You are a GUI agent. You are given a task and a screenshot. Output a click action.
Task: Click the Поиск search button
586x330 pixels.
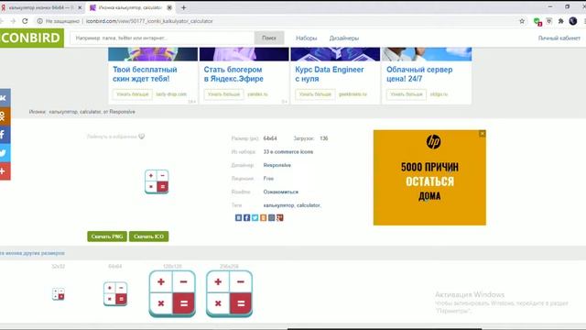point(269,38)
